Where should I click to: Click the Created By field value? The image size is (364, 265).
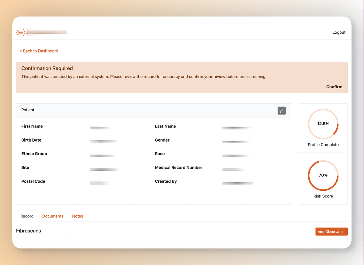pyautogui.click(x=238, y=183)
